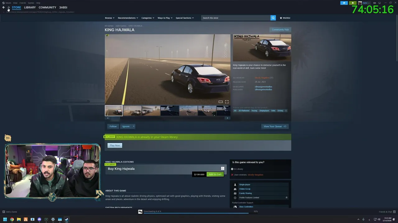
Task: Click the Family Sharing feature link
Action: pyautogui.click(x=245, y=193)
